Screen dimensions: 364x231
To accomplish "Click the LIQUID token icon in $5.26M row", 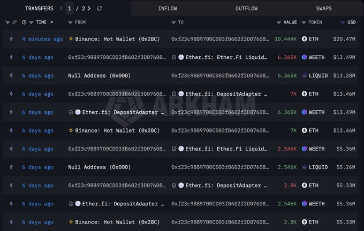I will pos(305,167).
